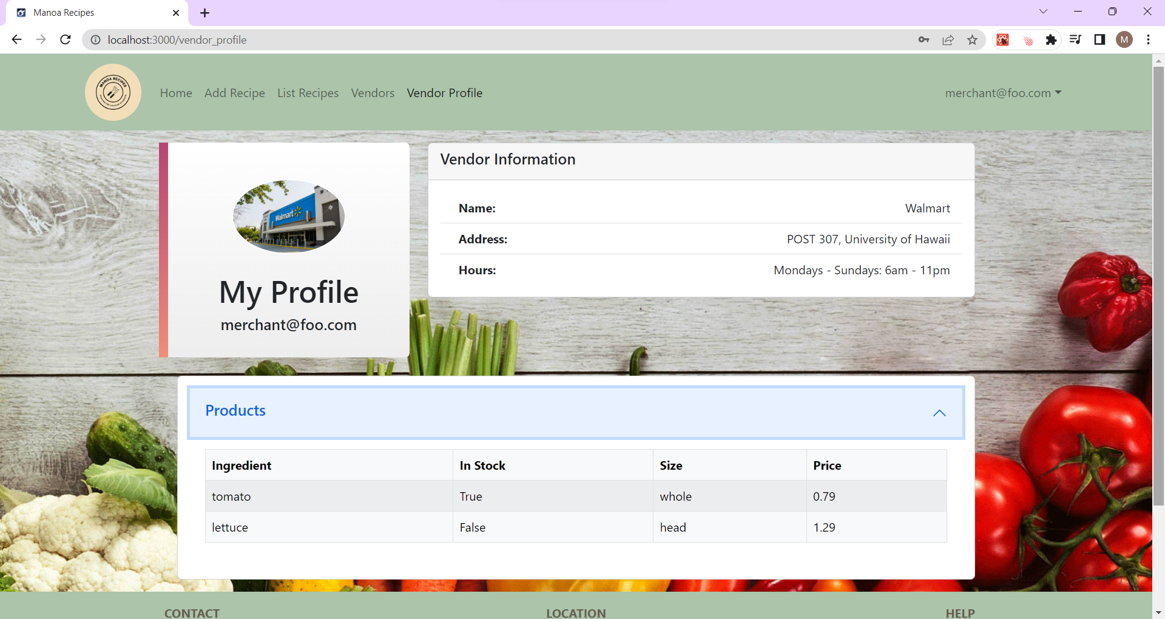Click the 'whole' size cell

tap(730, 496)
